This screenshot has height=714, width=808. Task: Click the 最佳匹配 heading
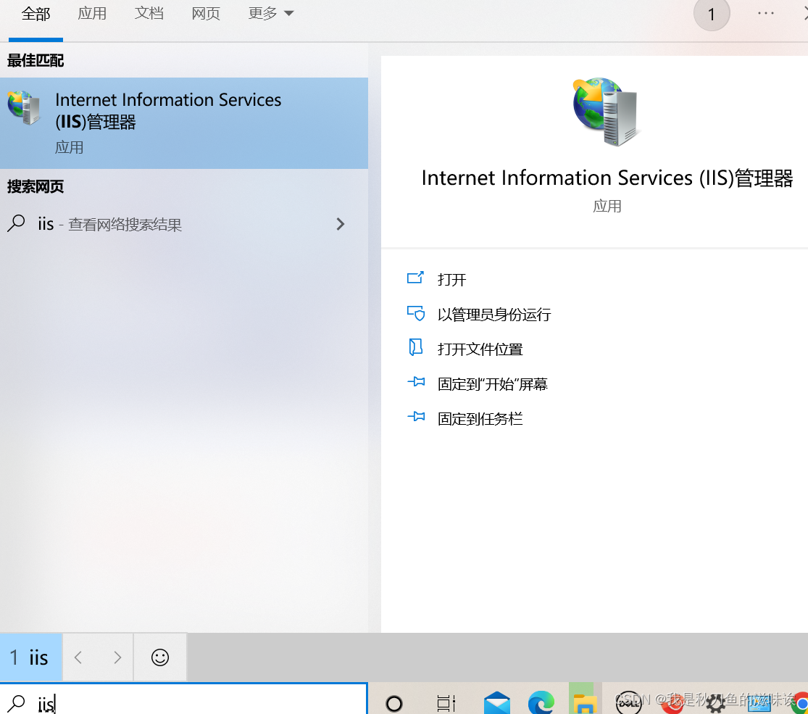(x=35, y=61)
